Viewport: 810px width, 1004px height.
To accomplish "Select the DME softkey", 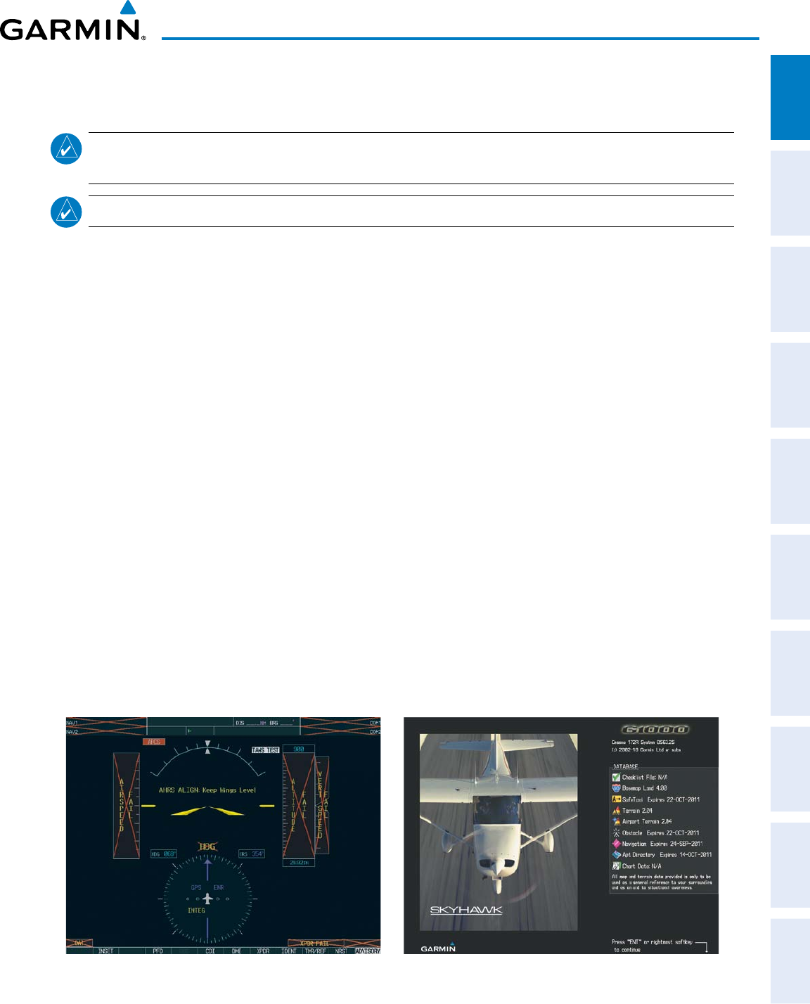I will click(236, 951).
